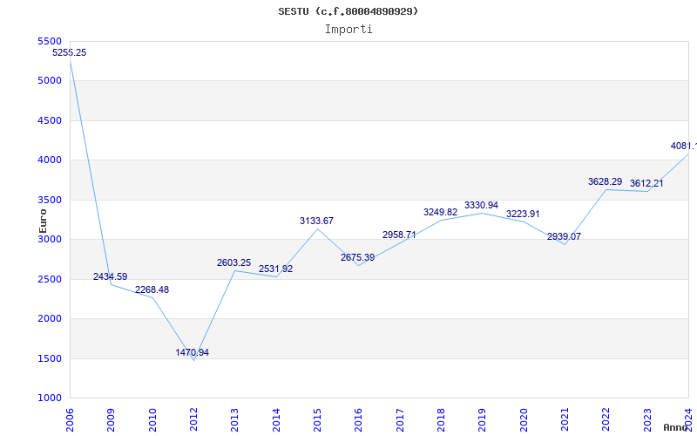Viewport: 697px width, 436px height.
Task: Click the 2016 x-axis year label
Action: (x=359, y=420)
